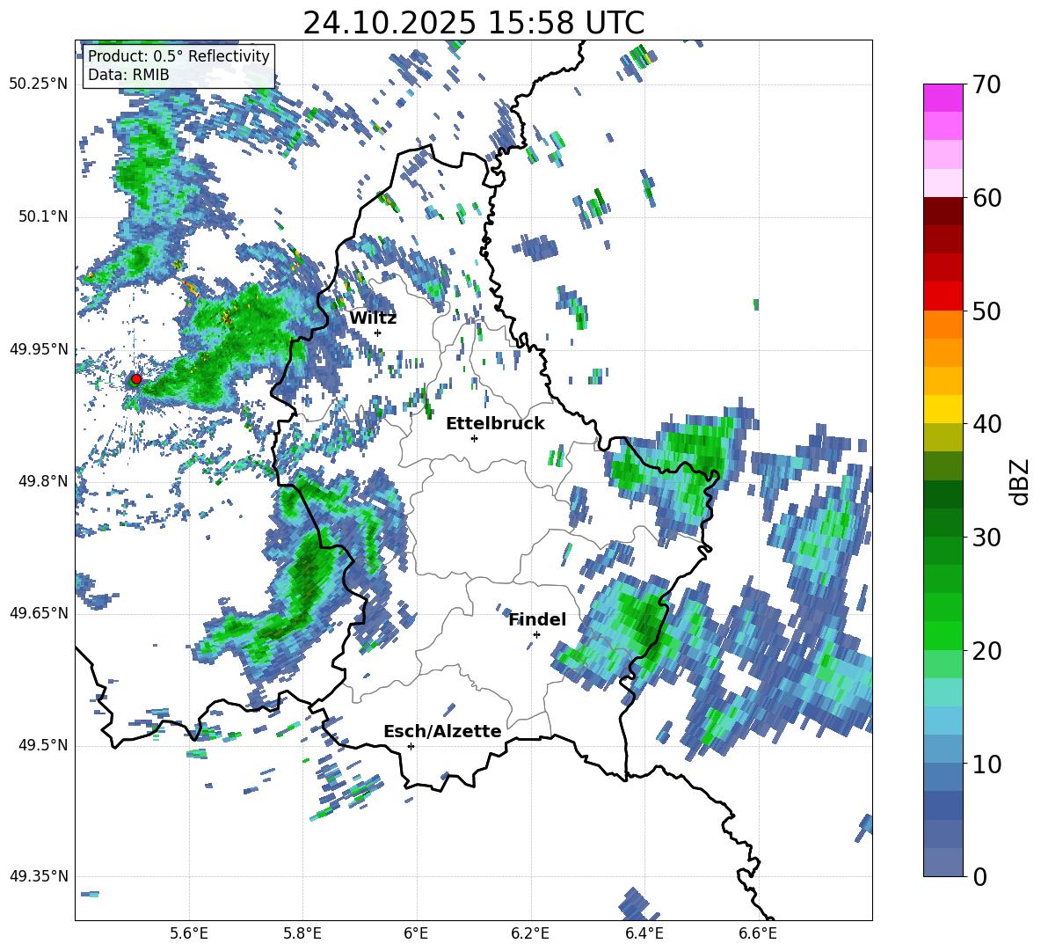Click the colorbar tick label 70
This screenshot has width=1041, height=951.
coord(986,84)
